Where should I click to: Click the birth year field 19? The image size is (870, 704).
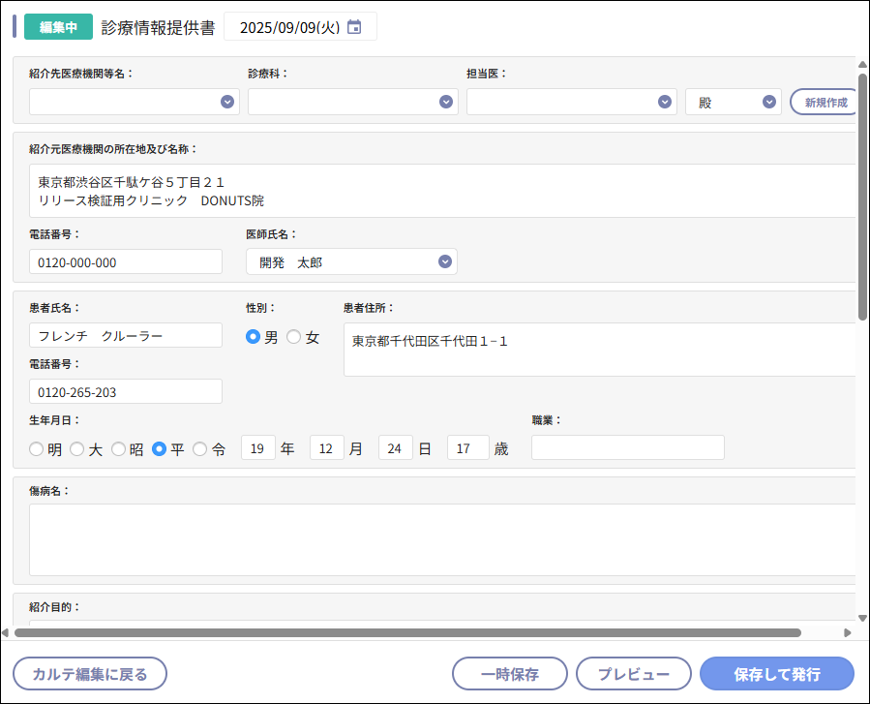click(258, 447)
